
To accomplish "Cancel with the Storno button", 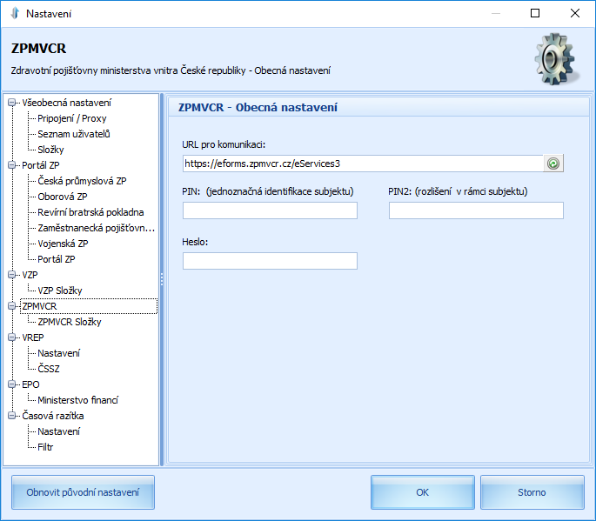I will 532,492.
